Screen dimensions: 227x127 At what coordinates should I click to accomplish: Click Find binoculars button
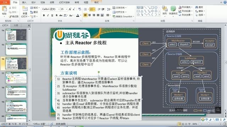coord(199,7)
